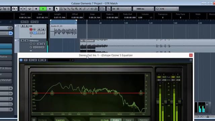Select Matching EQ mode button
The height and width of the screenshot is (121, 215).
pyautogui.click(x=143, y=120)
